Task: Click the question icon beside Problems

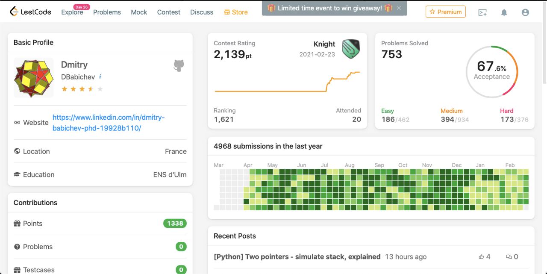Action: coord(17,247)
